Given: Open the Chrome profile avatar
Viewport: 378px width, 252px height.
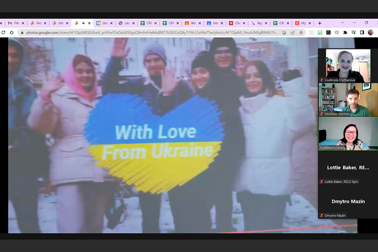Looking at the screenshot, I should pos(370,32).
